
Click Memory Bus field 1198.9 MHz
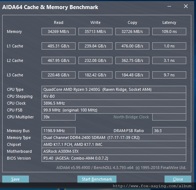pos(59,131)
